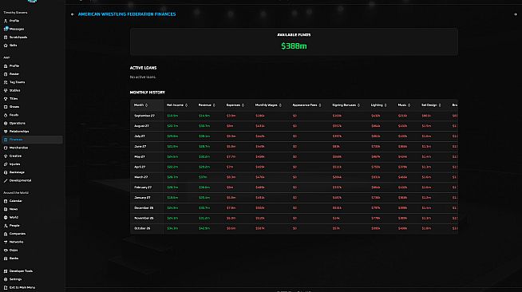522x292 pixels.
Task: Sort the table by Lighting
Action: (x=378, y=105)
